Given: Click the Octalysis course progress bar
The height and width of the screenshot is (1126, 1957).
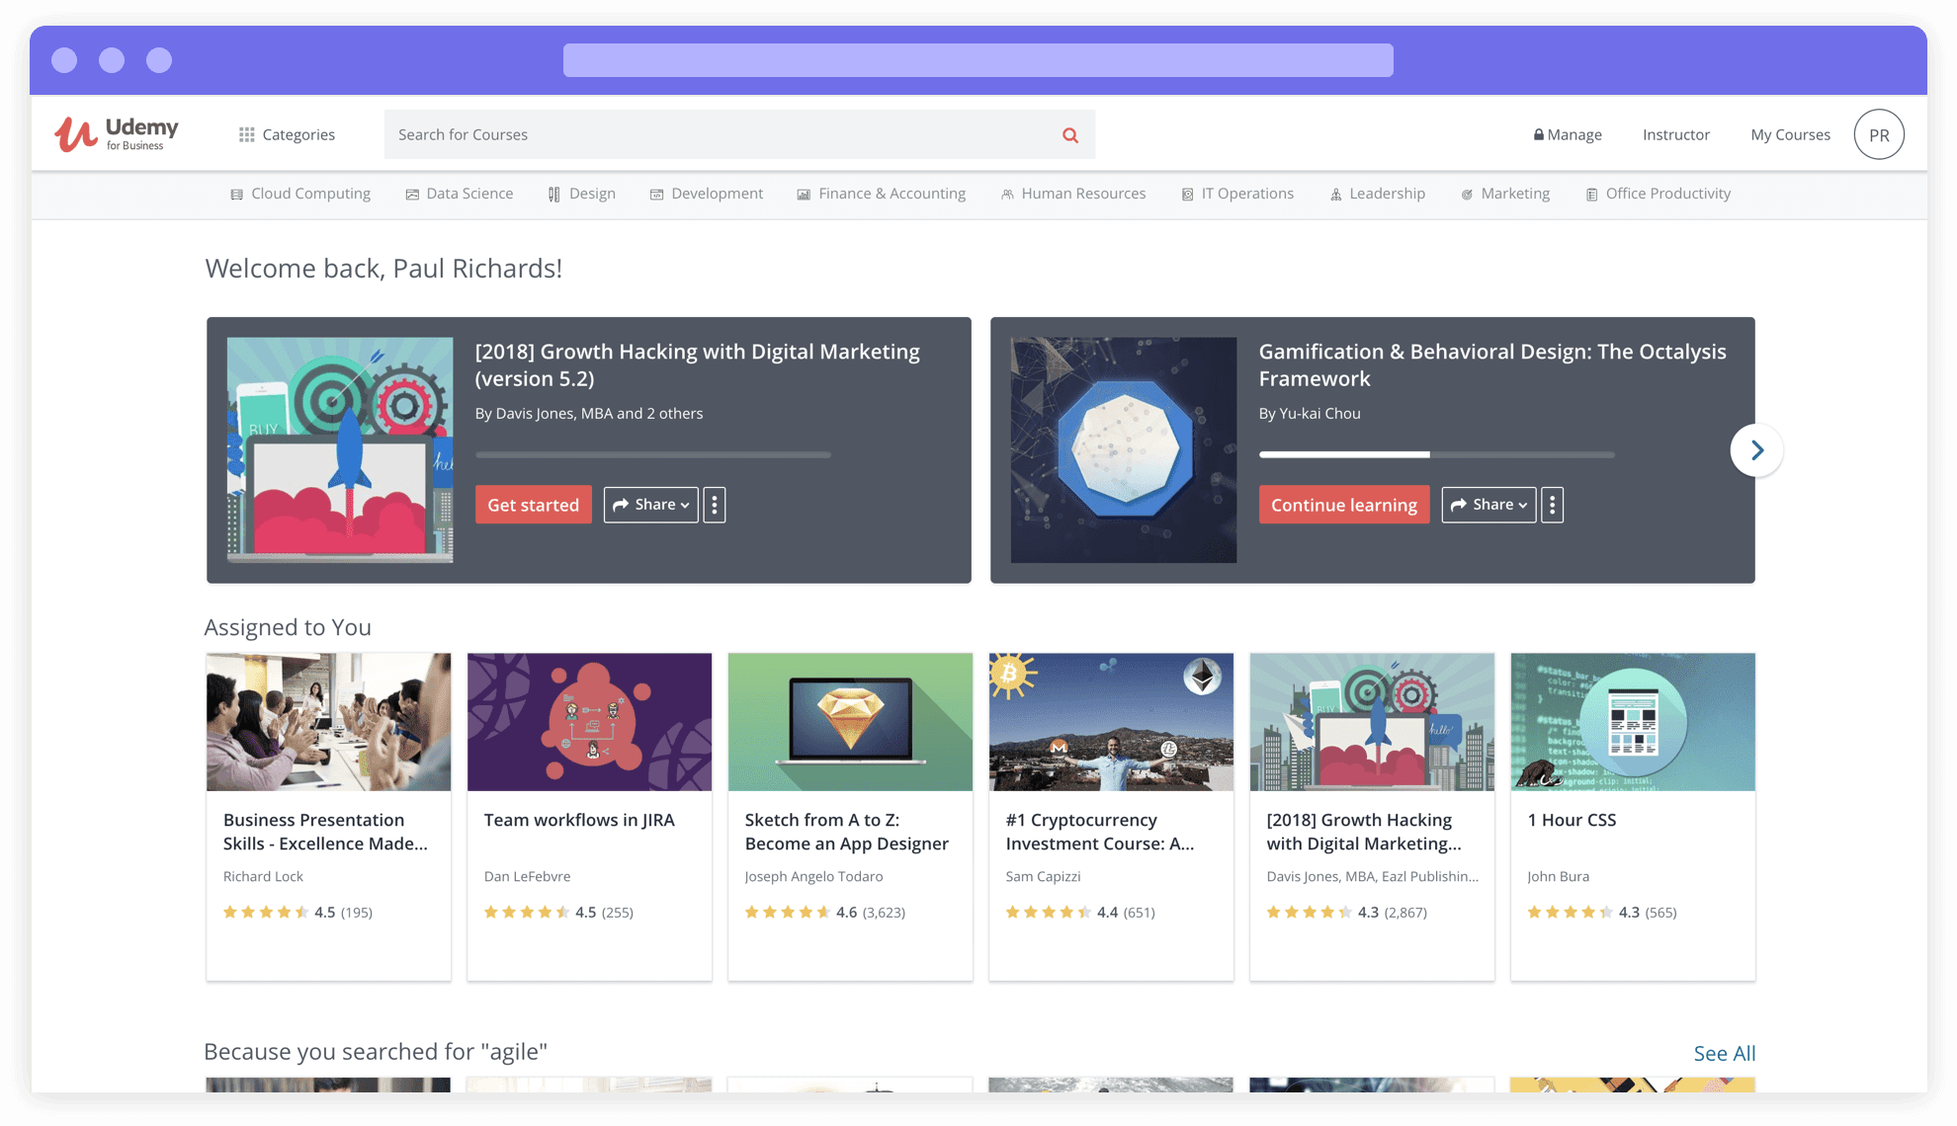Looking at the screenshot, I should pyautogui.click(x=1436, y=455).
